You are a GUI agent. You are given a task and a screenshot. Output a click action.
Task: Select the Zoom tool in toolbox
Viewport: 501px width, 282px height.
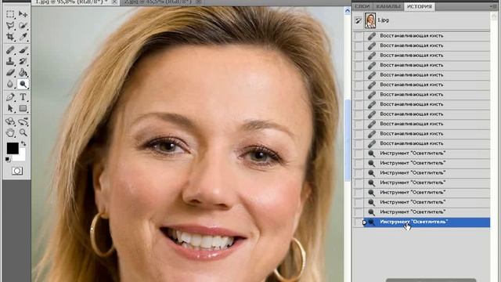pos(23,132)
